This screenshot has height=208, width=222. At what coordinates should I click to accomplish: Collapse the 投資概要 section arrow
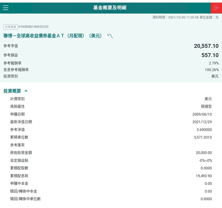click(26, 91)
